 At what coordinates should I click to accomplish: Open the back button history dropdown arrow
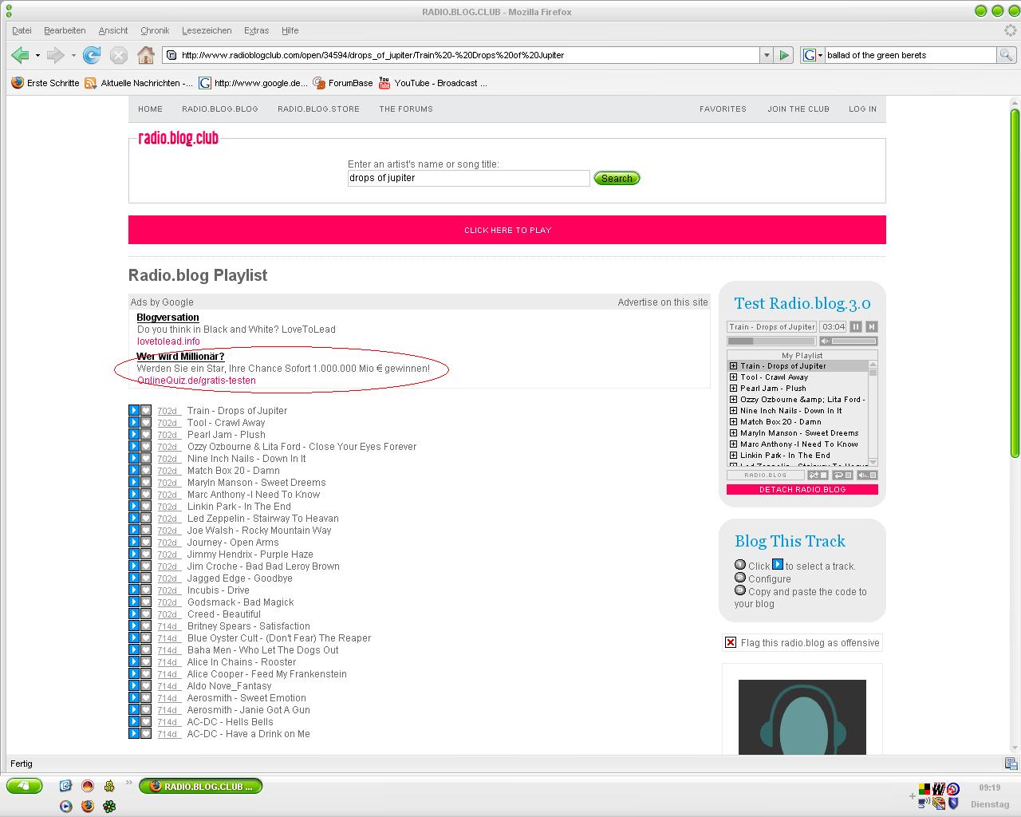click(37, 55)
